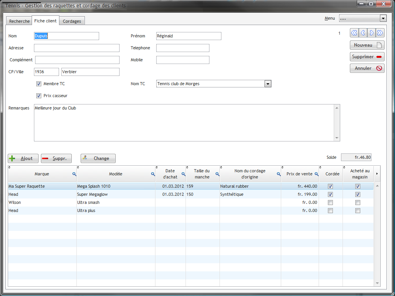Click the Solde balance field
Screen dimensions: 395x296
pos(356,157)
